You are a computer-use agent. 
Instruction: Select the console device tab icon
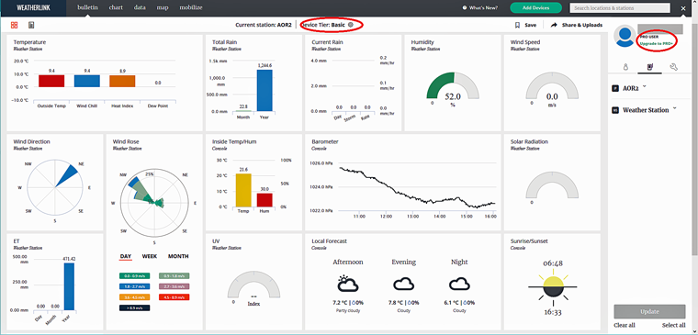click(x=649, y=67)
